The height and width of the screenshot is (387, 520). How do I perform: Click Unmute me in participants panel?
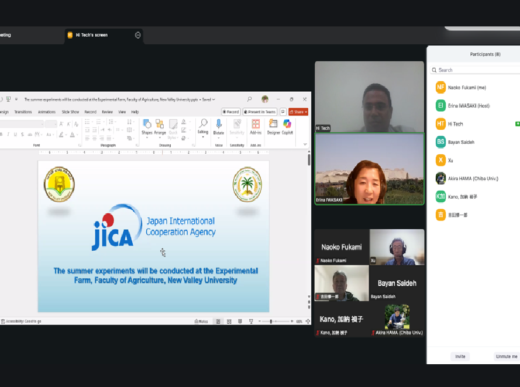[506, 357]
